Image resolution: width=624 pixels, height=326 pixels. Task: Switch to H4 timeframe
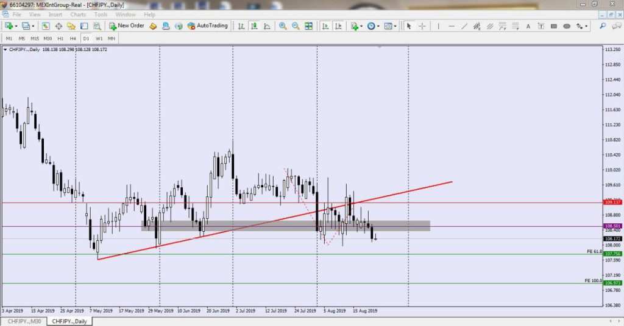[73, 38]
